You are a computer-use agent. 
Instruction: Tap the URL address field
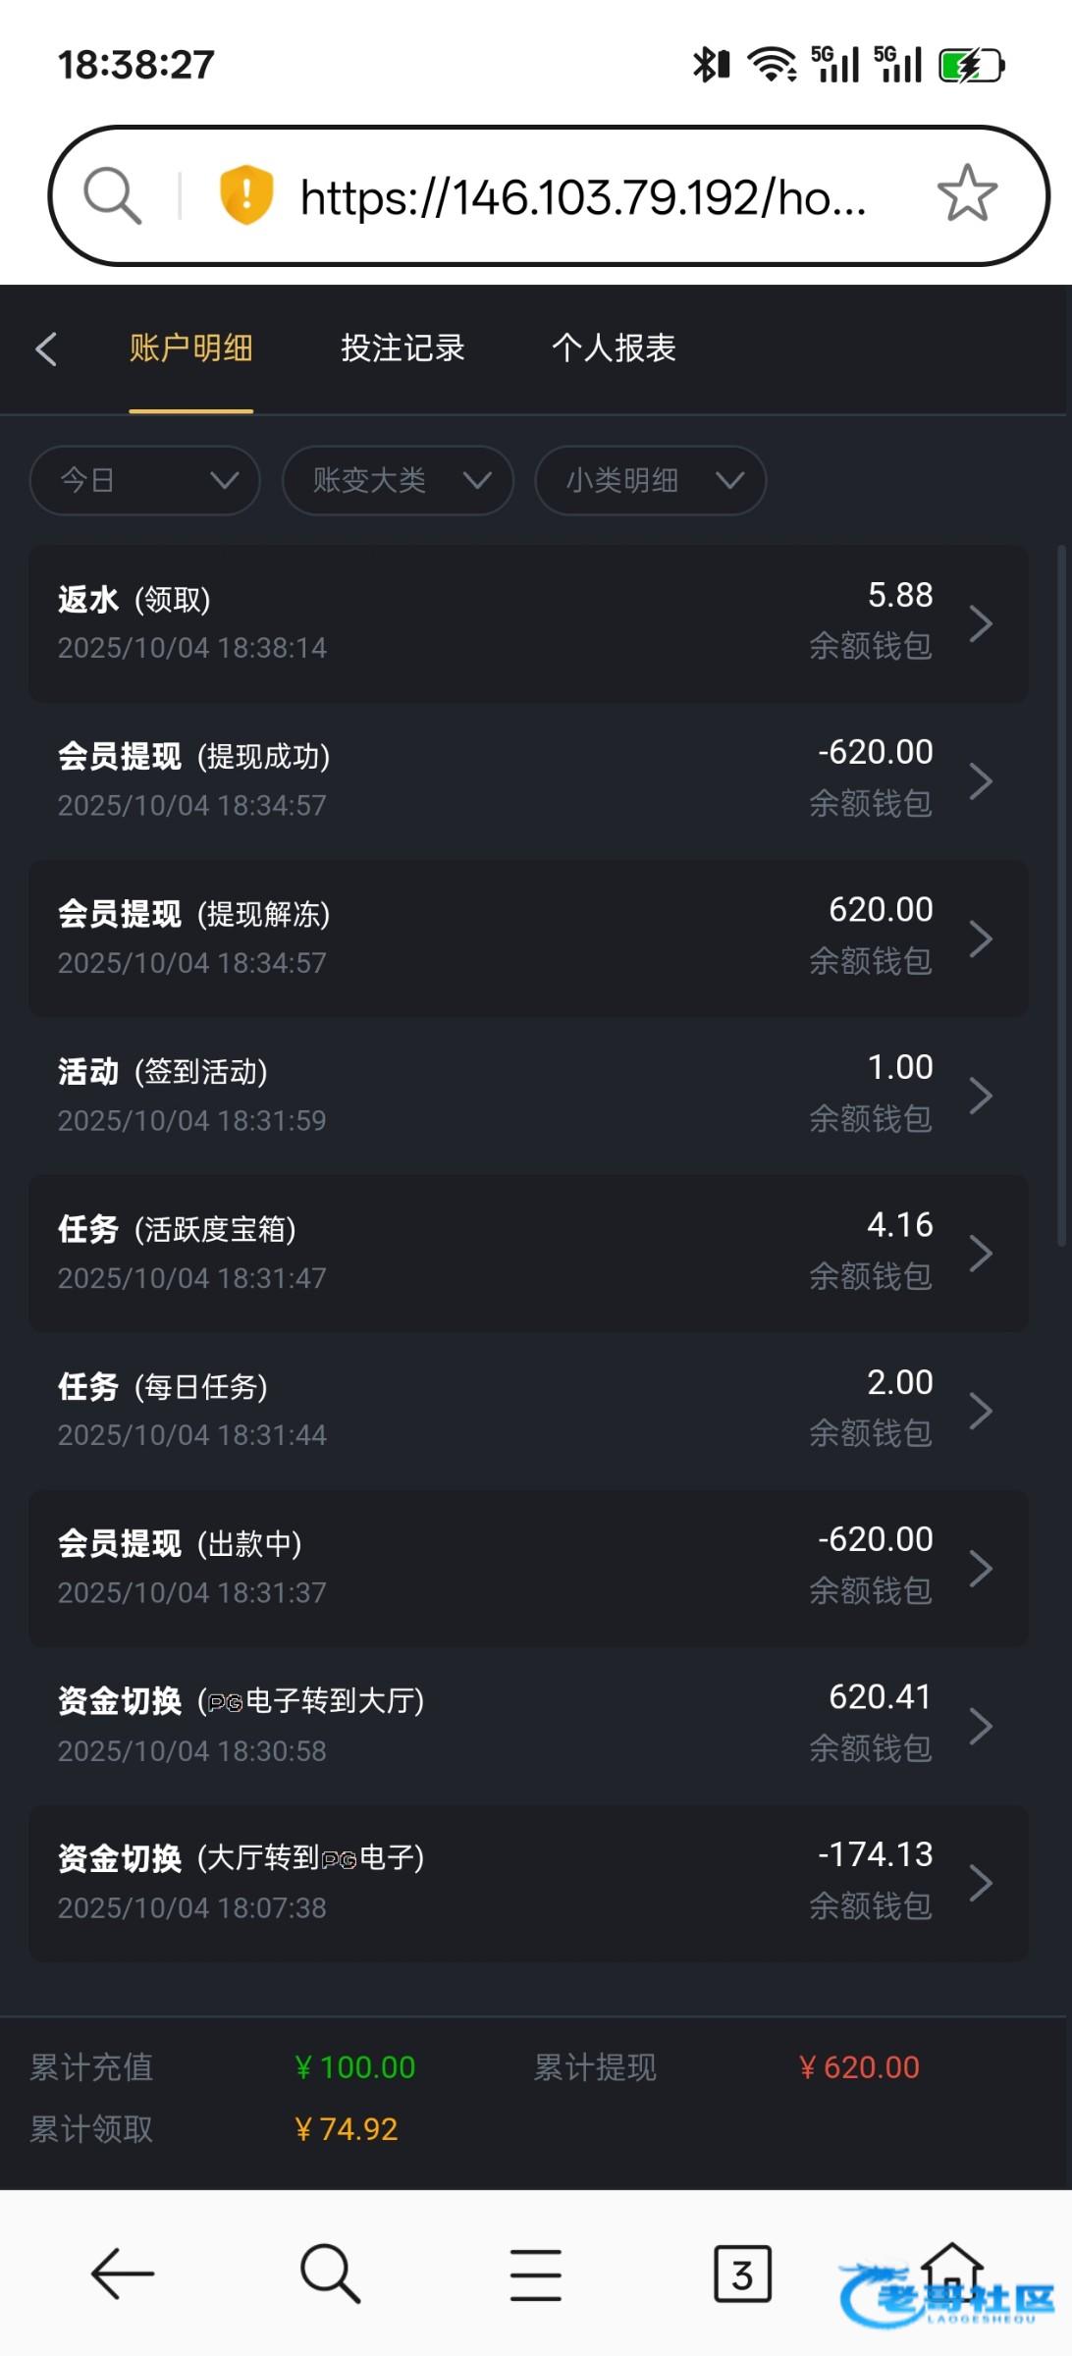pos(583,196)
